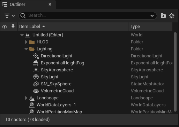179x127 pixels.
Task: Click the world icon beside Untitled (Editor)
Action: [x=28, y=35]
